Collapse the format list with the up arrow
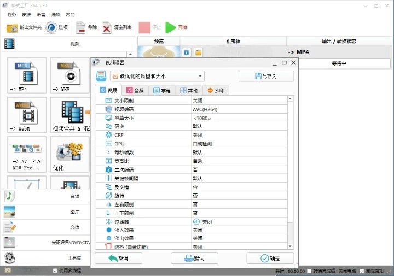Image resolution: width=394 pixels, height=276 pixels. click(130, 54)
